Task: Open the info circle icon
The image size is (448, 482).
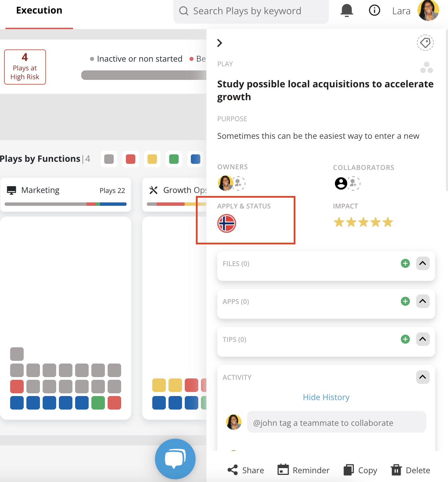Action: tap(374, 10)
